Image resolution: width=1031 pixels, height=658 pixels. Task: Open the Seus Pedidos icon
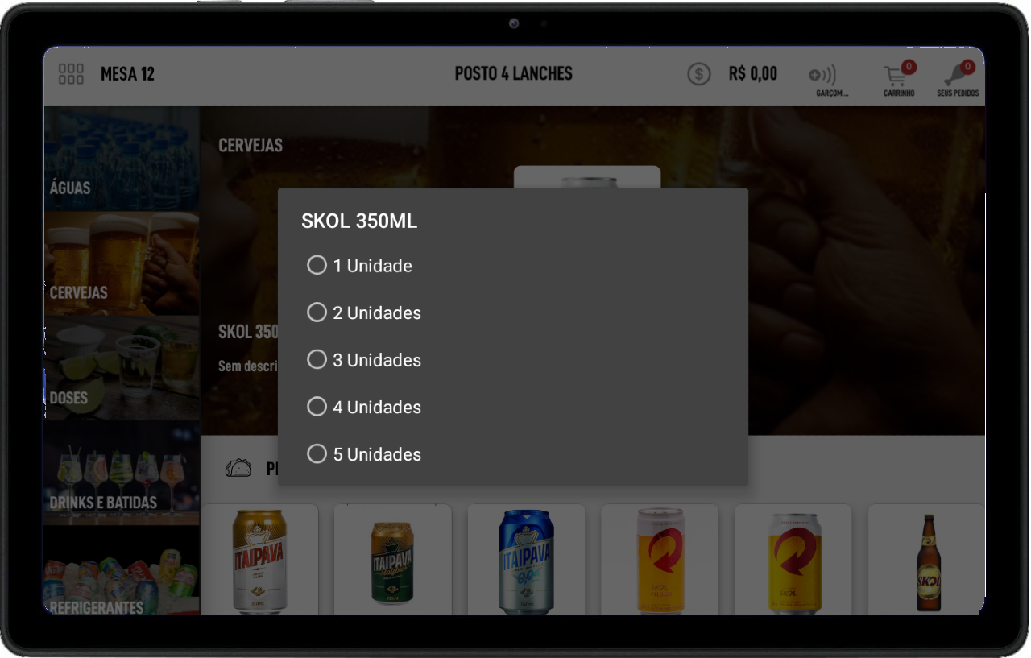(959, 80)
